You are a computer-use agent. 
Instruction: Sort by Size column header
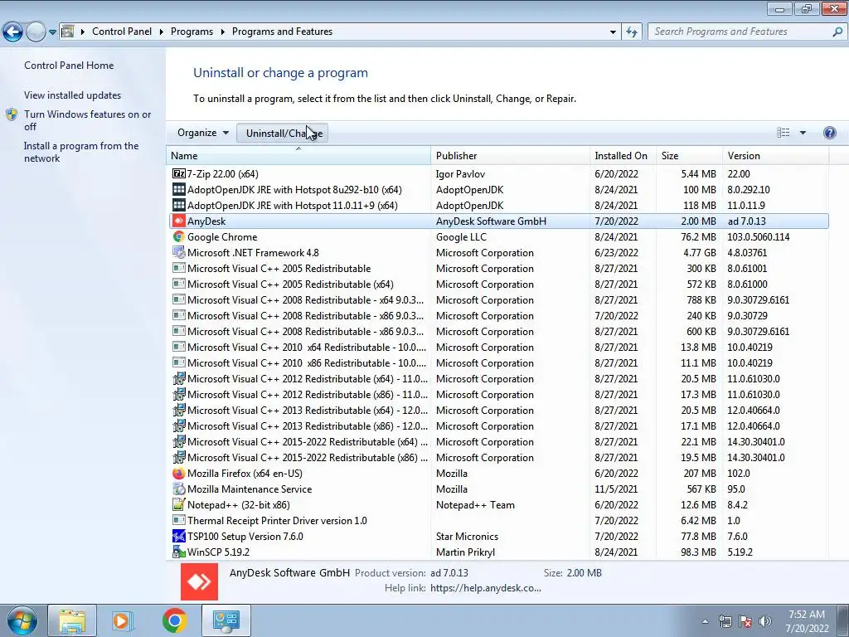pyautogui.click(x=689, y=155)
